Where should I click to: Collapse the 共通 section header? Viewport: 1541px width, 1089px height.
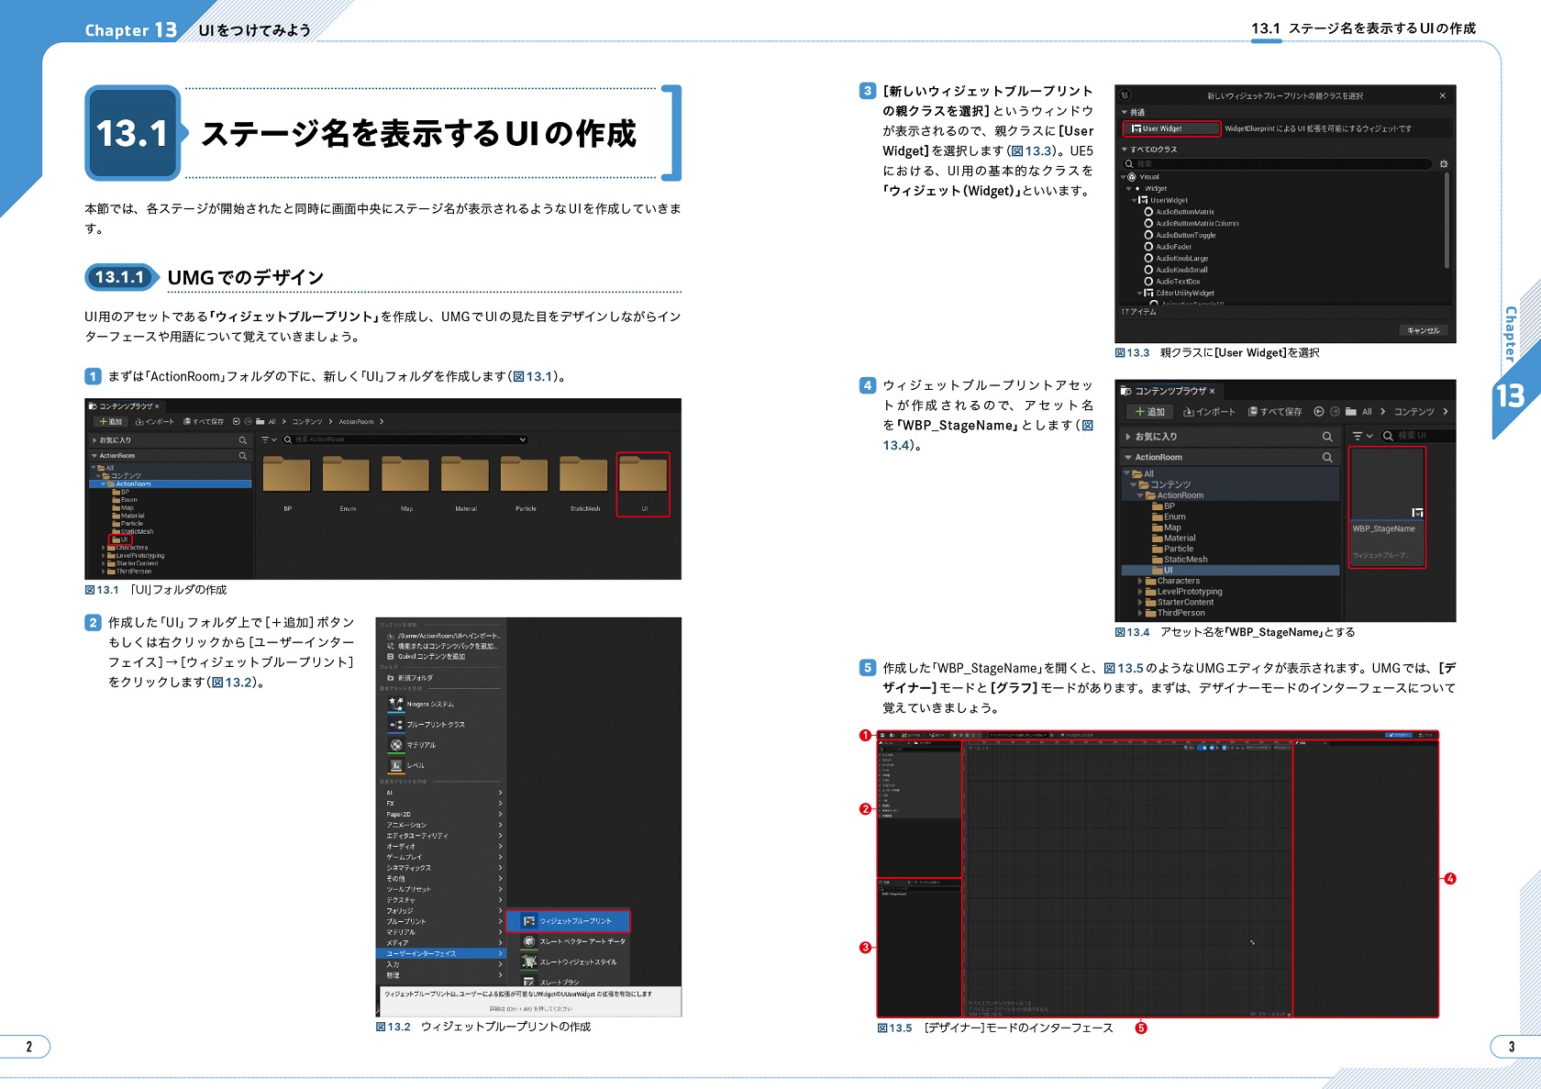click(1125, 112)
